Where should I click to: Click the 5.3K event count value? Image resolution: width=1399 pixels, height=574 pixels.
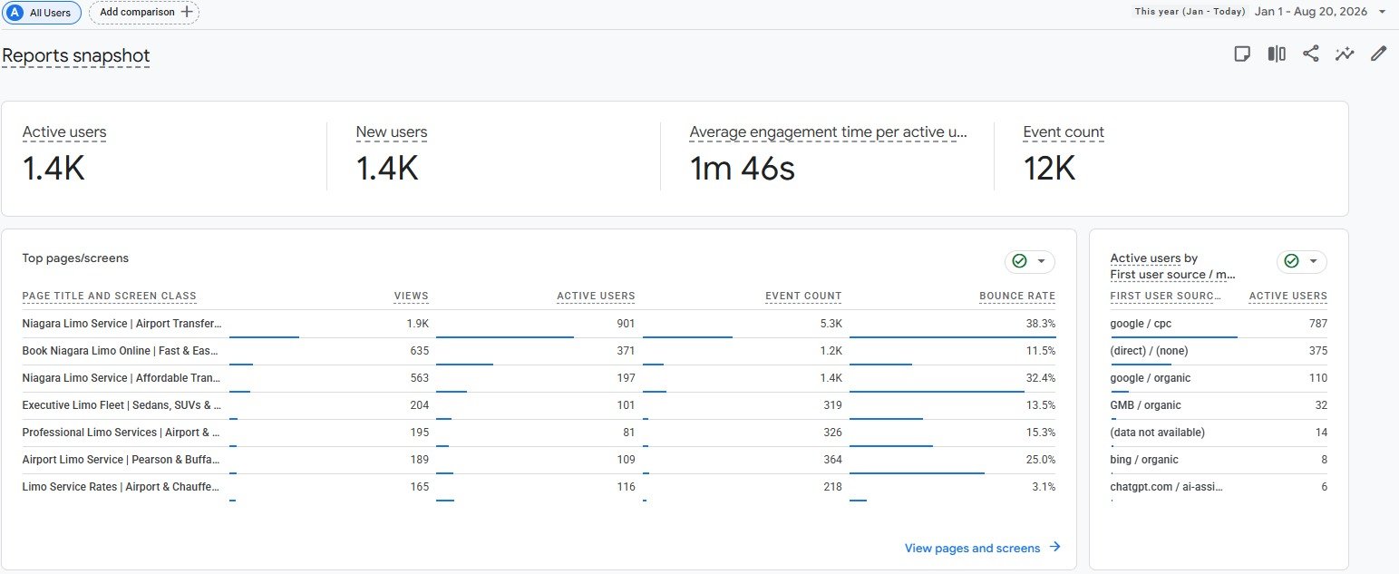coord(831,324)
